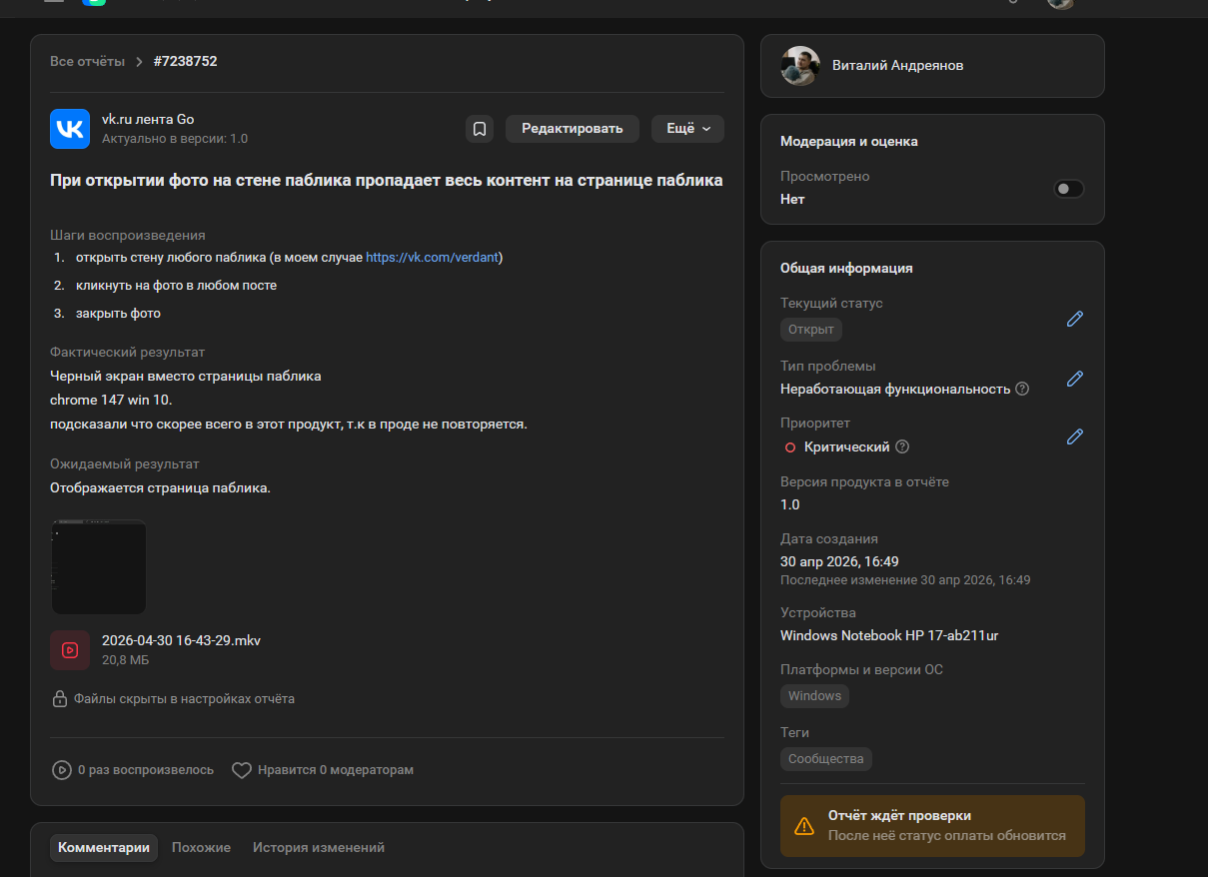
Task: Click the Шаги воспроизведения heading
Action: click(128, 235)
